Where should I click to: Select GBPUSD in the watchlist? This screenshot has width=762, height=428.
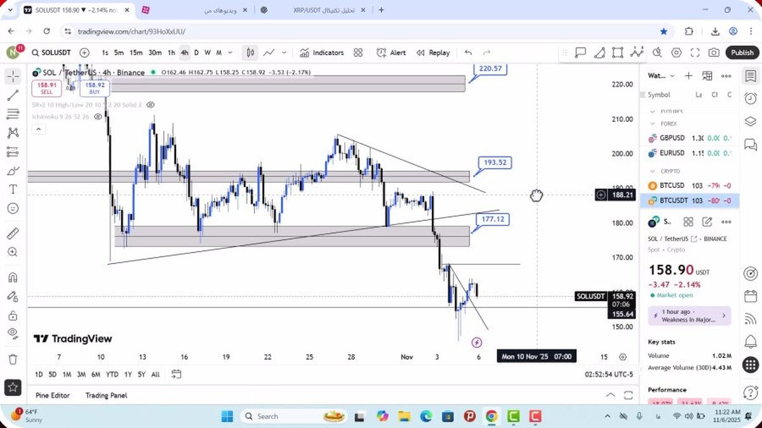(689, 138)
